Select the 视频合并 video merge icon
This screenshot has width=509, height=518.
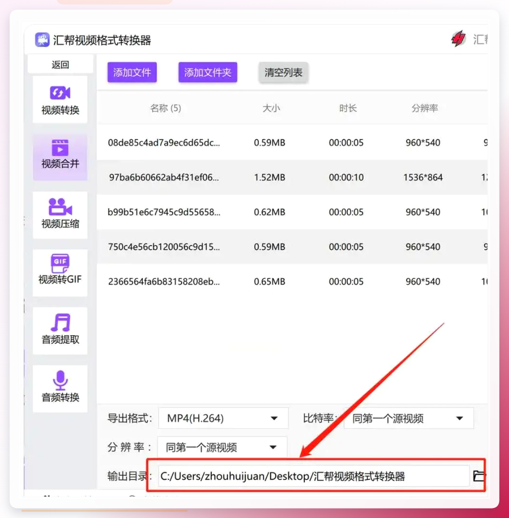[x=60, y=148]
